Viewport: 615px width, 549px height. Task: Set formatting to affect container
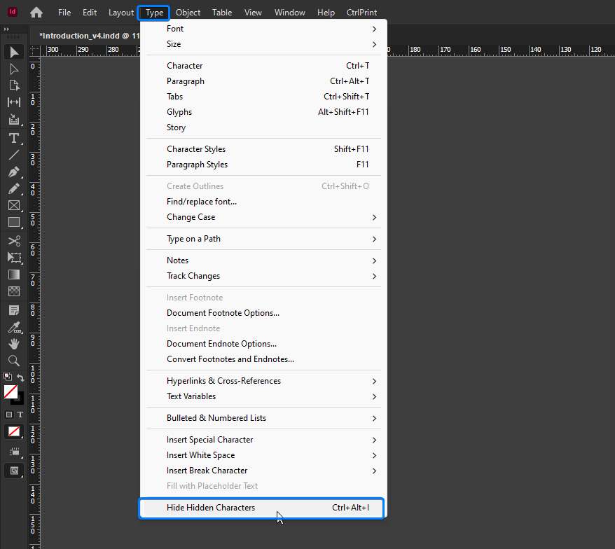tap(9, 415)
